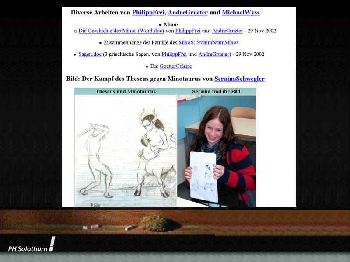
Task: Click the bold 'Minos' bullet heading
Action: [171, 24]
